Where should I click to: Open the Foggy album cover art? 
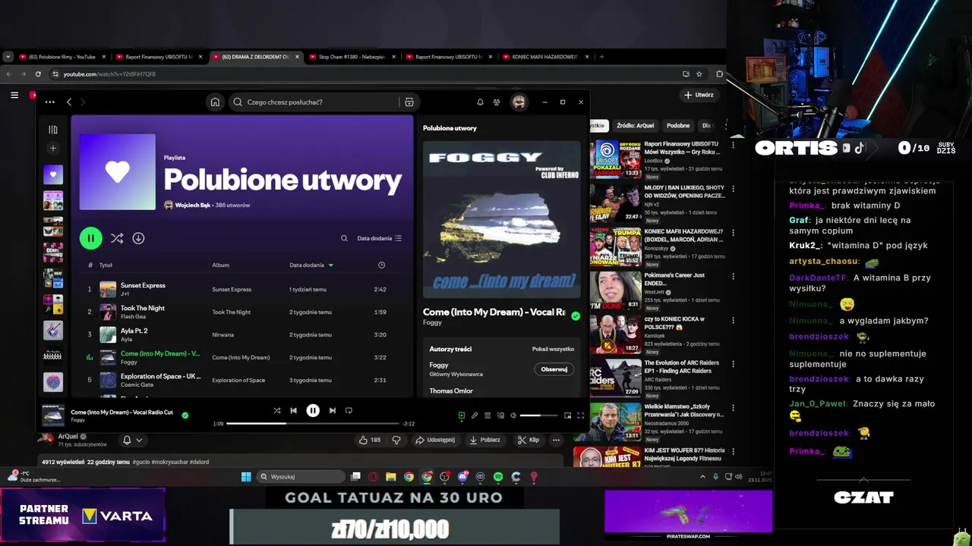tap(501, 219)
